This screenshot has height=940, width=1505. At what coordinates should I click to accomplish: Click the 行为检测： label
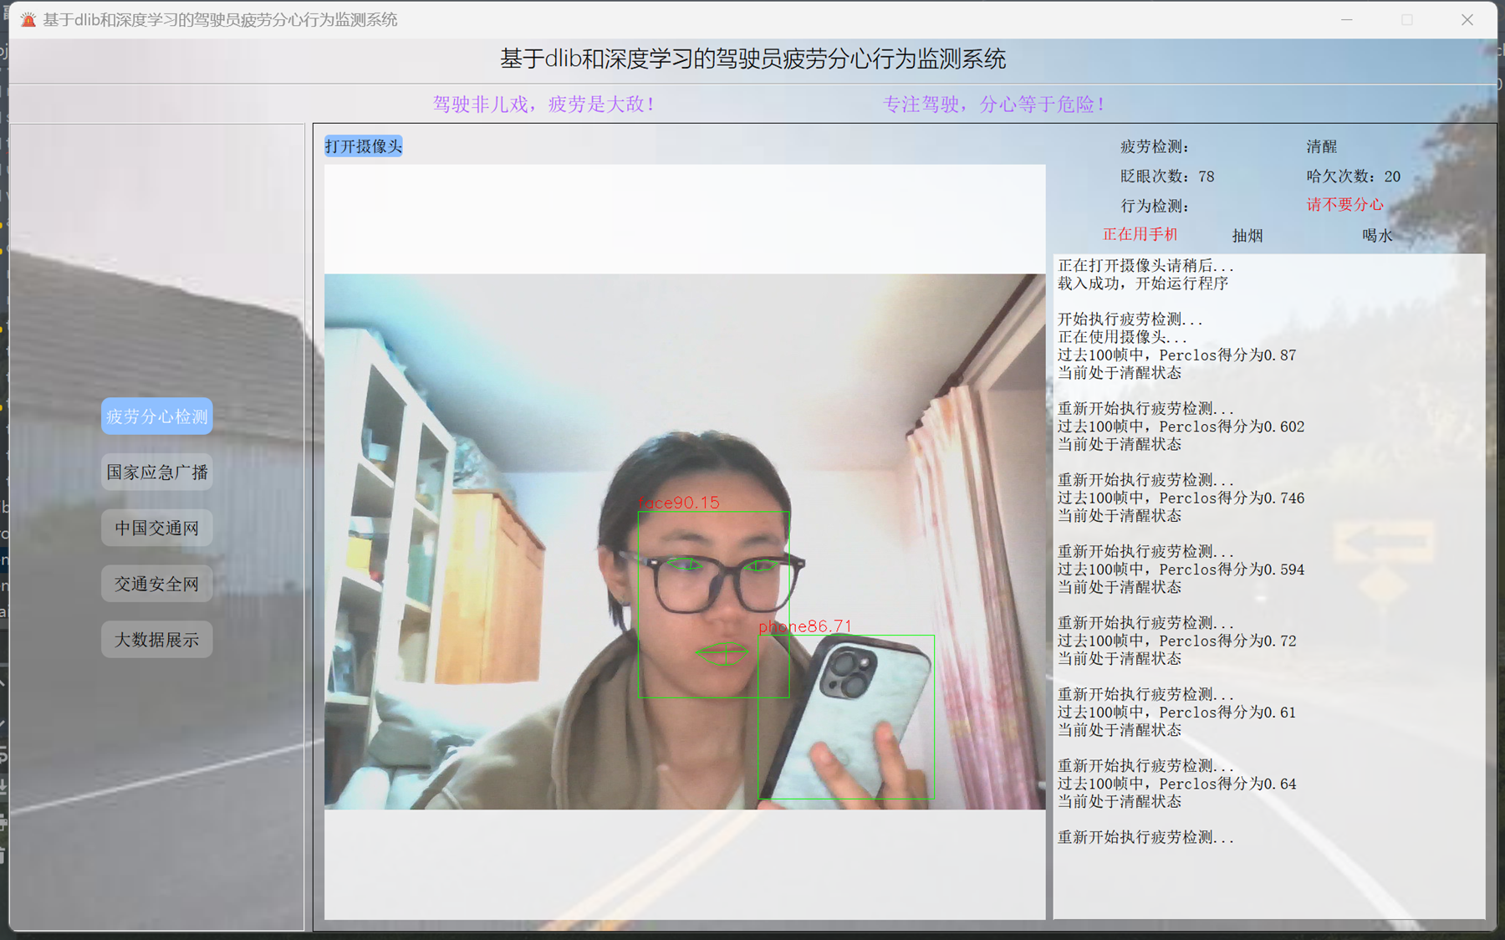pyautogui.click(x=1155, y=206)
